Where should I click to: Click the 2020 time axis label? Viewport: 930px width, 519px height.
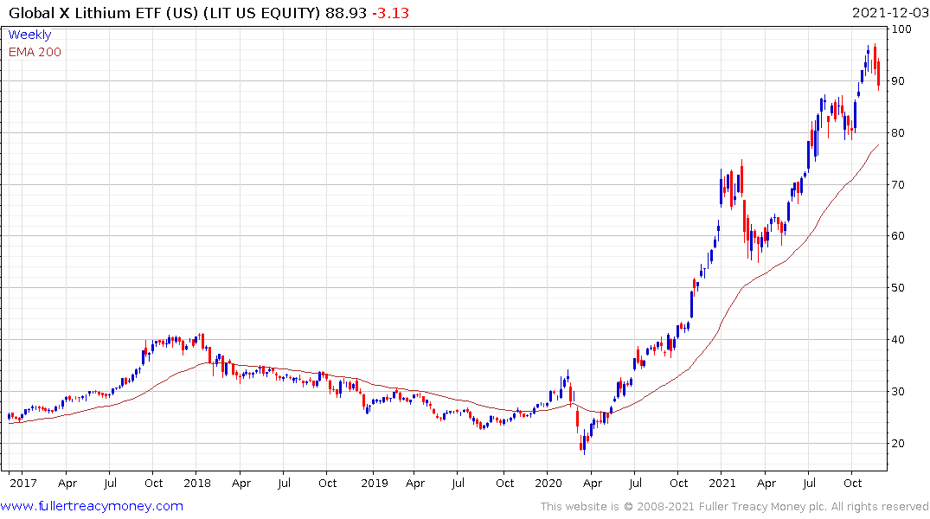tap(548, 484)
